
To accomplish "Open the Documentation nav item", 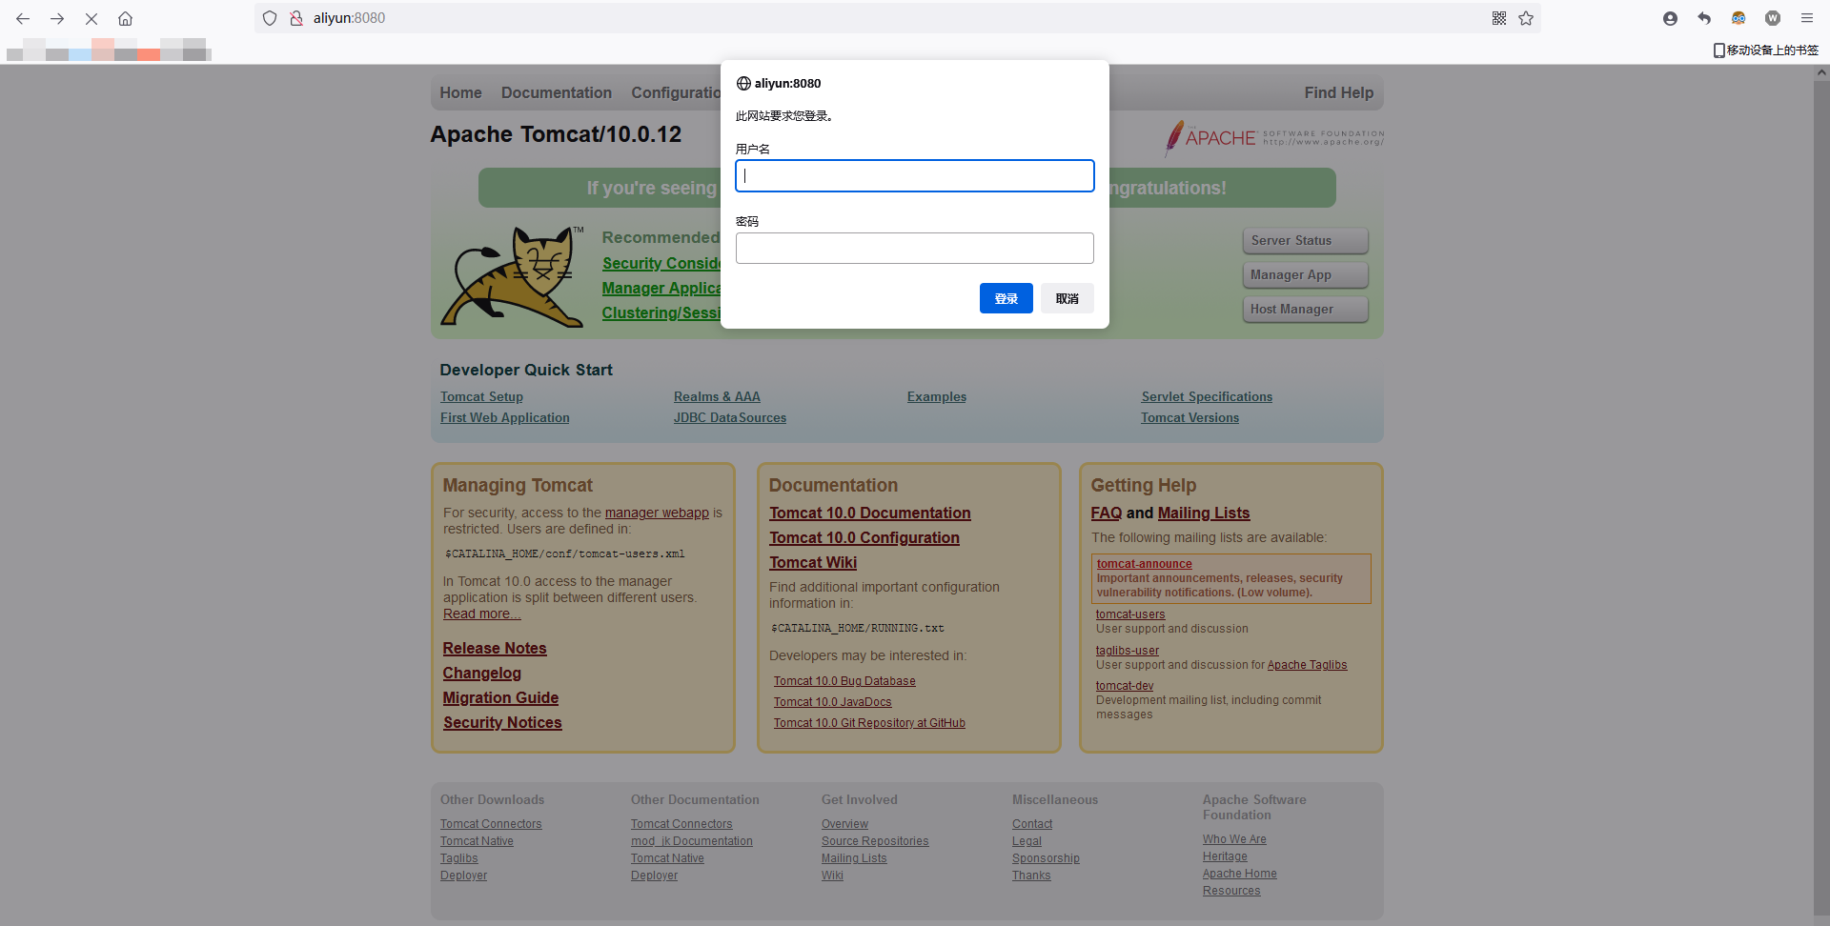I will coord(557,92).
